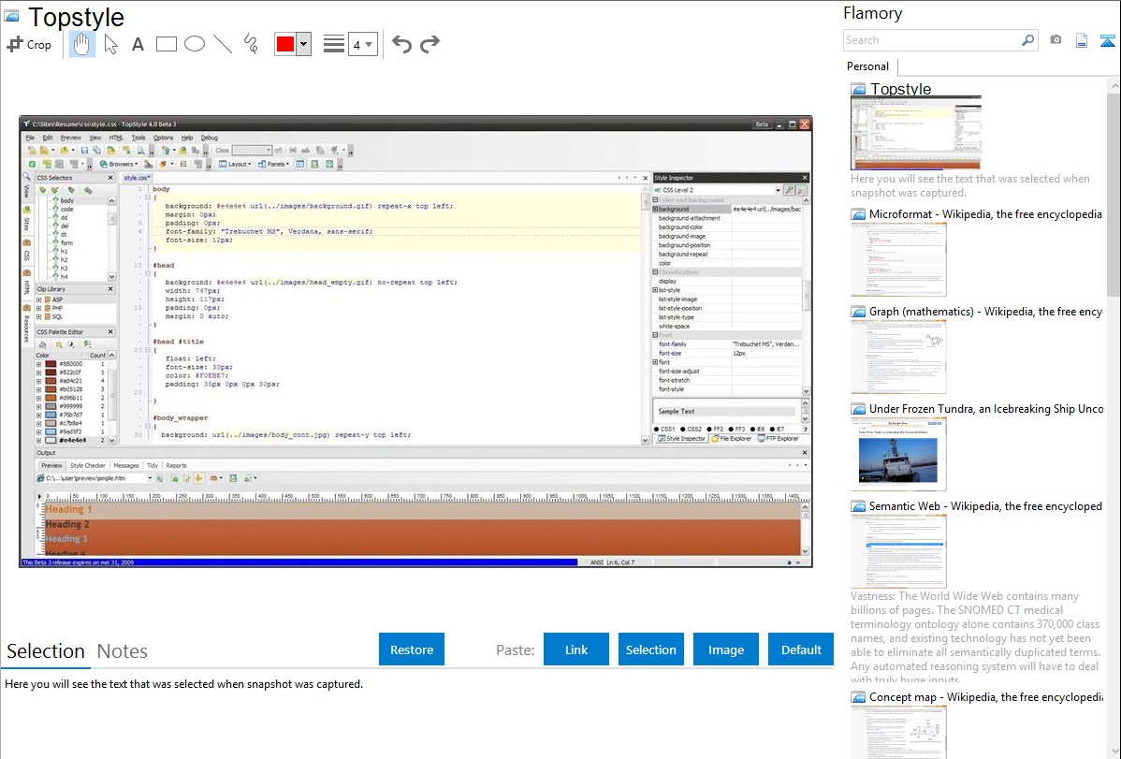Viewport: 1121px width, 759px height.
Task: Select the CSS2 radio option in TopStyle
Action: point(691,430)
